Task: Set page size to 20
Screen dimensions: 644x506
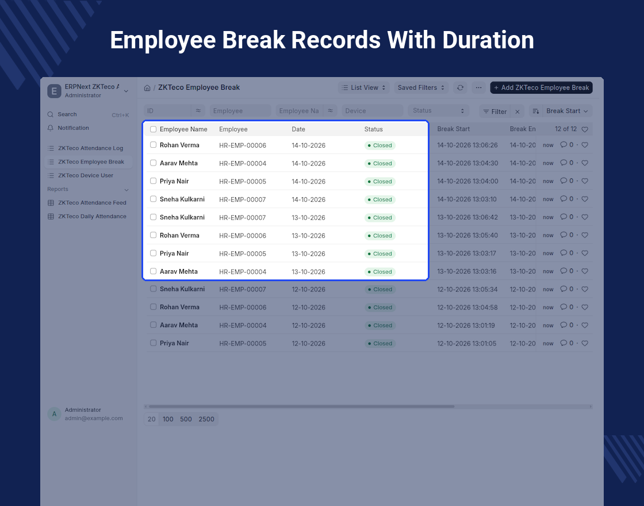Action: click(x=152, y=419)
